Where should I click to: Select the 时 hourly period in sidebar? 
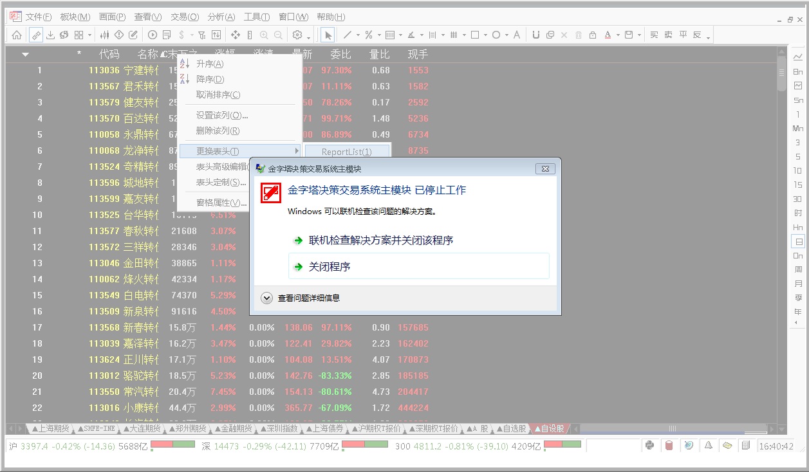coord(798,213)
